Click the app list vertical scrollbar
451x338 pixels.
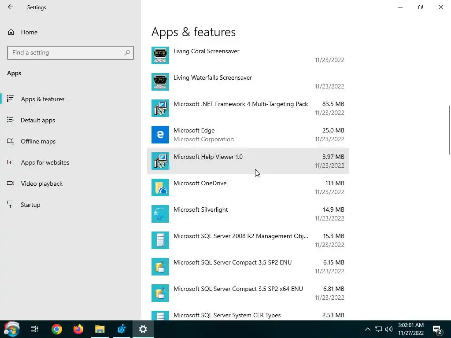point(450,130)
